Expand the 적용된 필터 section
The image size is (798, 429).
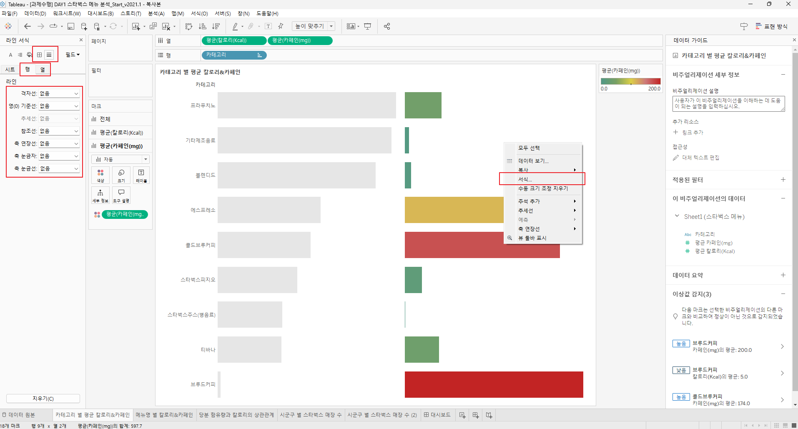click(x=783, y=180)
